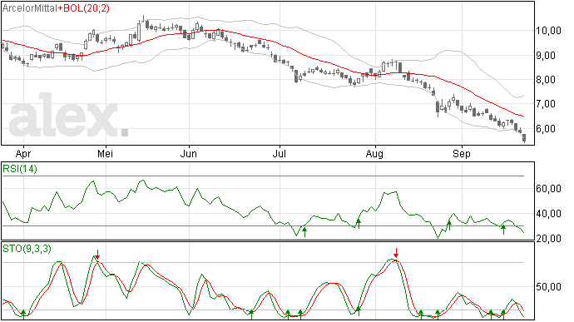Viewport: 574px width, 322px height.
Task: Click the Jul month label
Action: click(279, 153)
